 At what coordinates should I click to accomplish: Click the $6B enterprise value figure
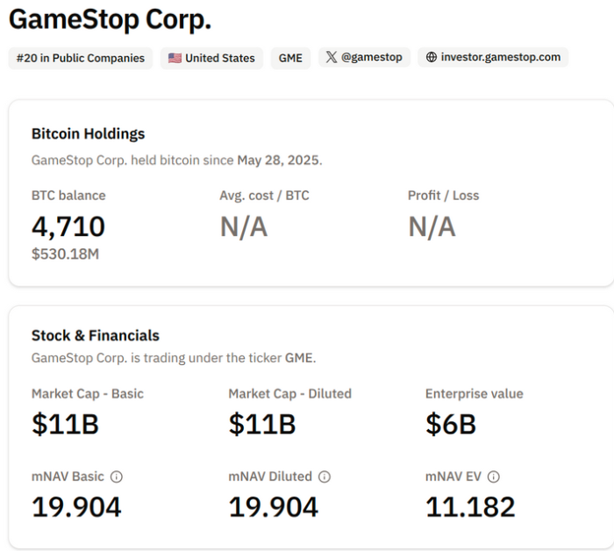[x=451, y=424]
